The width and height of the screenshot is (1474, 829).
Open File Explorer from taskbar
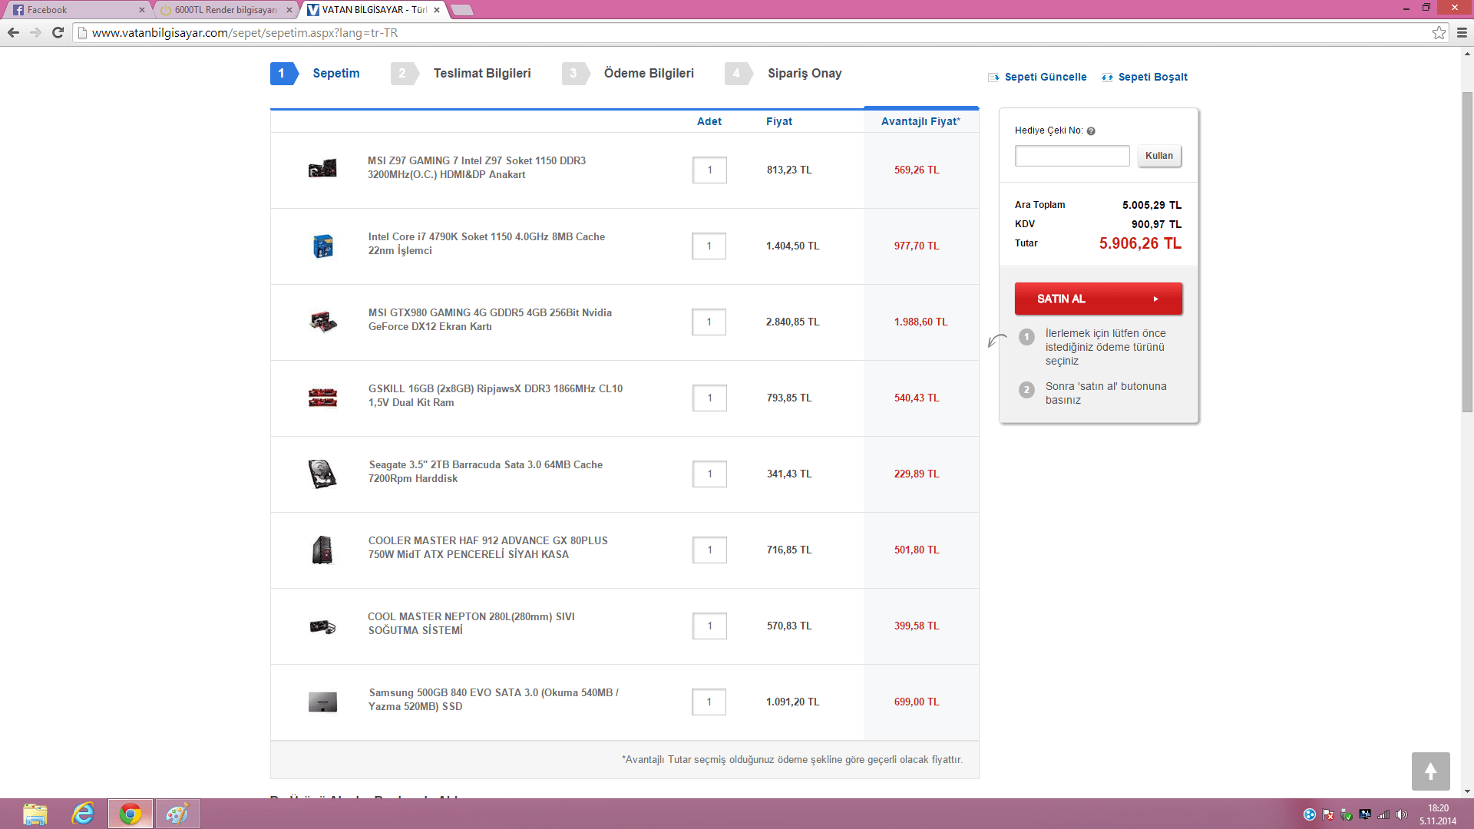[35, 814]
